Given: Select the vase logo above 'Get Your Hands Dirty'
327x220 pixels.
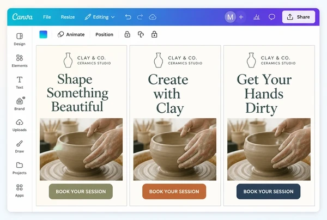Looking at the screenshot, I should 251,60.
